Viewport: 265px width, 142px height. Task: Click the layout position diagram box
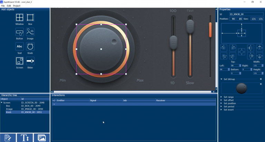[242, 34]
